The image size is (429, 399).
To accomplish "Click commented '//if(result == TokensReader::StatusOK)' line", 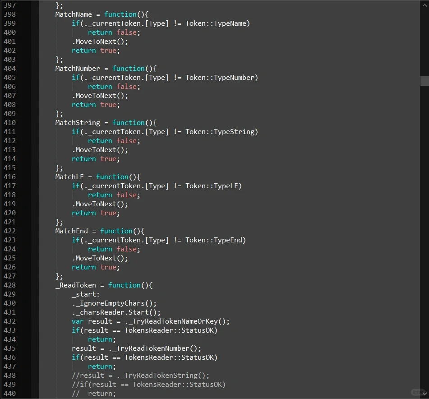I will tap(148, 385).
